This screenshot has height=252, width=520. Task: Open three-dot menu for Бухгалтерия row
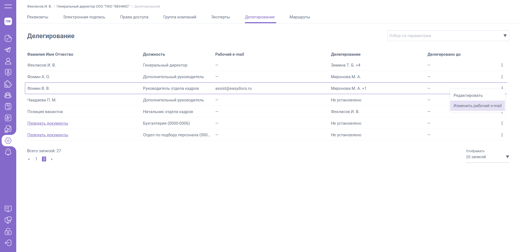pyautogui.click(x=502, y=123)
